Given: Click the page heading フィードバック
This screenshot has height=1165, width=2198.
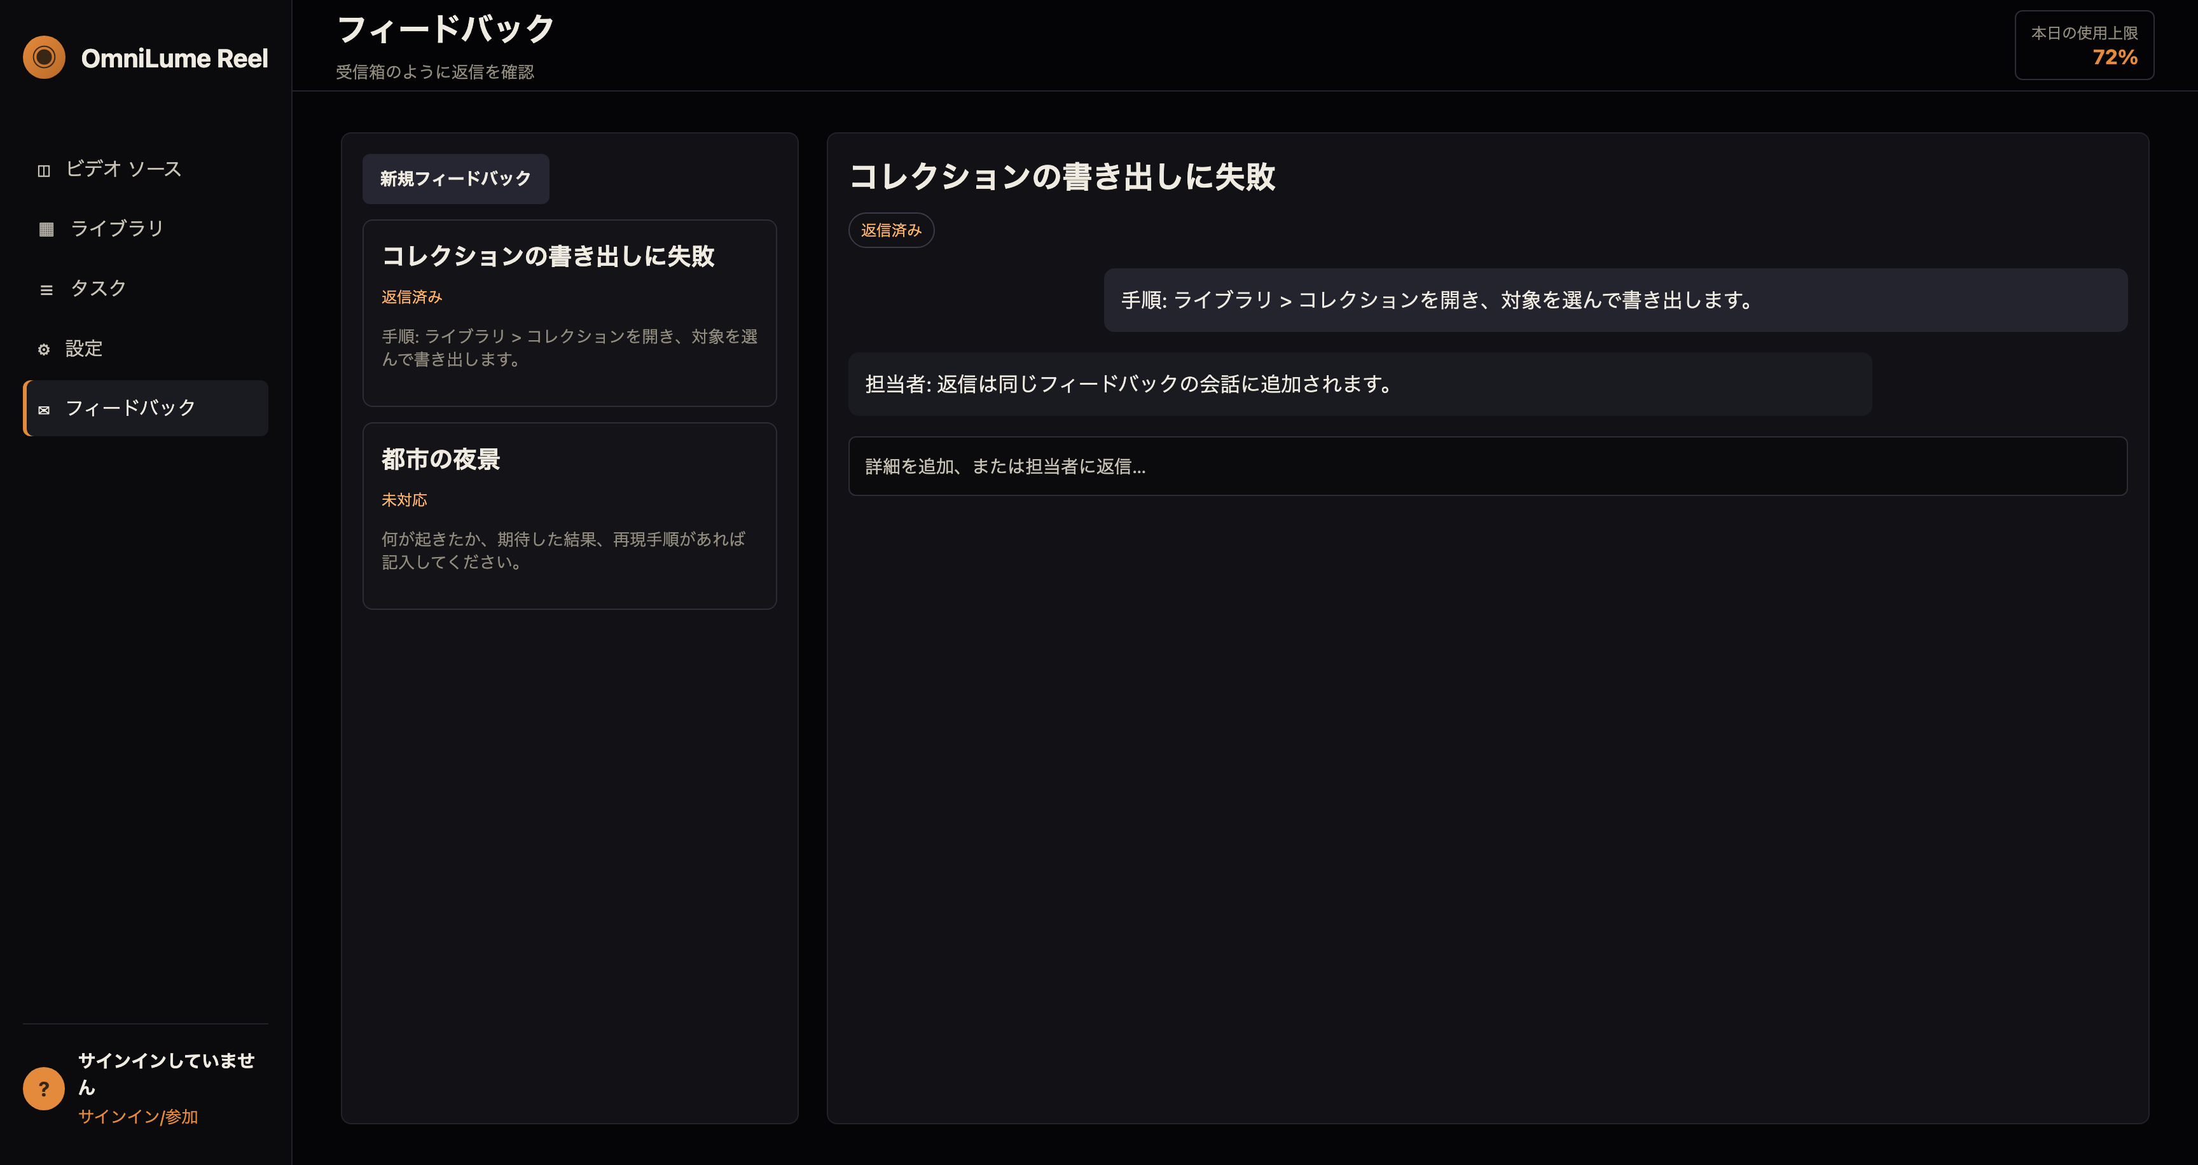Looking at the screenshot, I should (x=445, y=29).
